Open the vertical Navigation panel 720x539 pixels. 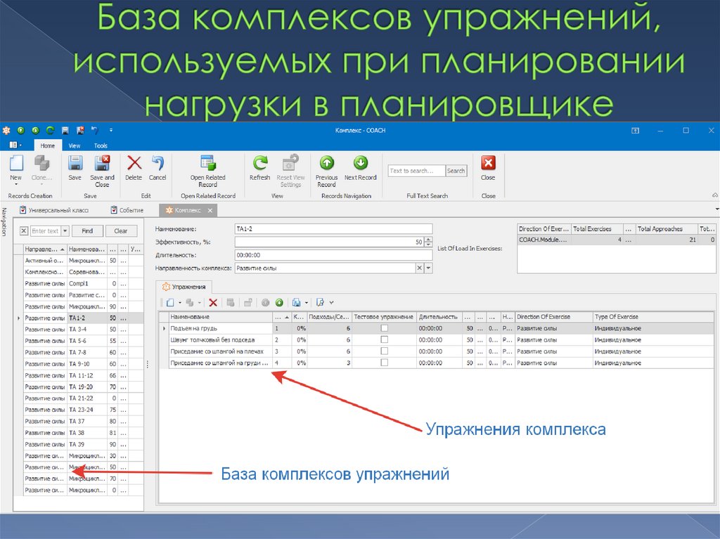pos(4,222)
